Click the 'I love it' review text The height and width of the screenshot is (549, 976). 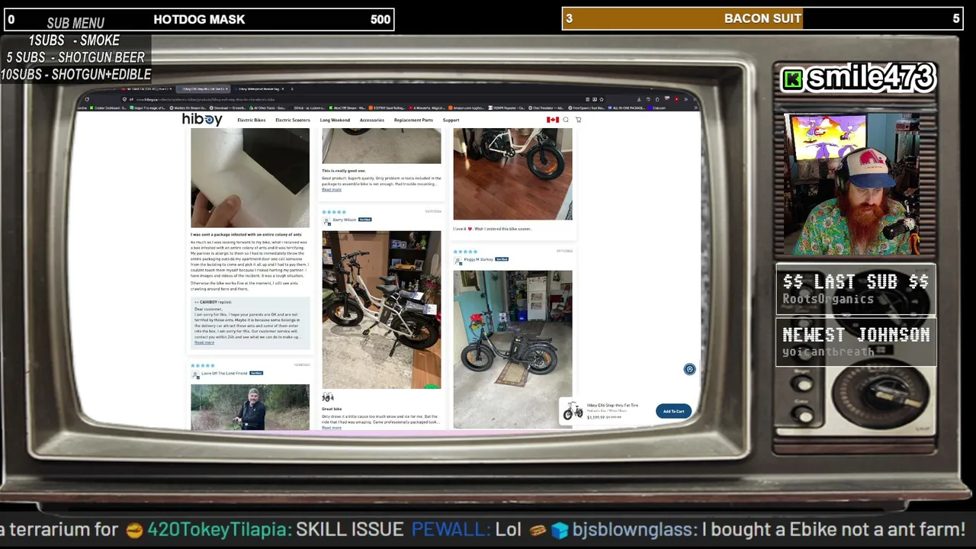[x=493, y=229]
